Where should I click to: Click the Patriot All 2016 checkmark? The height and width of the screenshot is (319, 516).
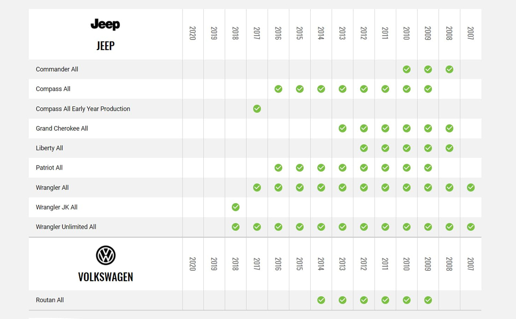point(278,168)
